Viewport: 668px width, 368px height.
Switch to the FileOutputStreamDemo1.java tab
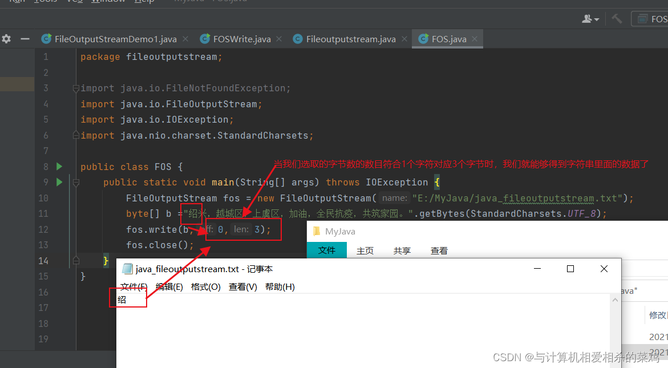click(x=110, y=39)
